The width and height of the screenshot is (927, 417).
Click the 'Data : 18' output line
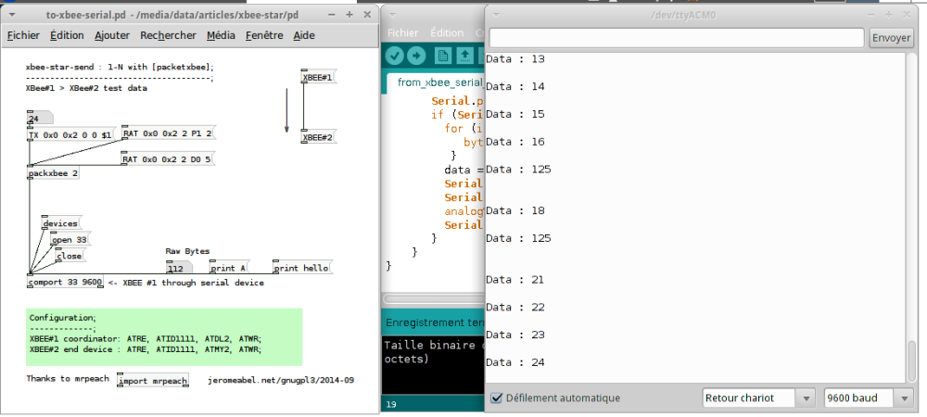[514, 210]
